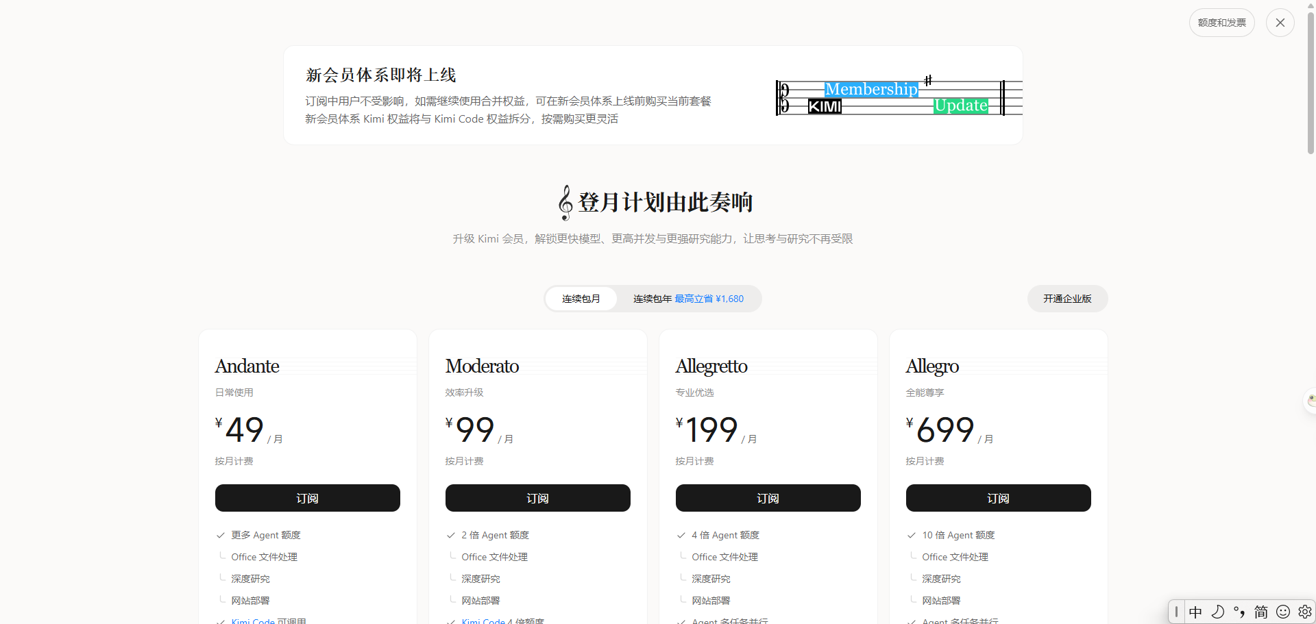The image size is (1316, 624).
Task: Click the Membership Update banner graphic
Action: coord(899,97)
